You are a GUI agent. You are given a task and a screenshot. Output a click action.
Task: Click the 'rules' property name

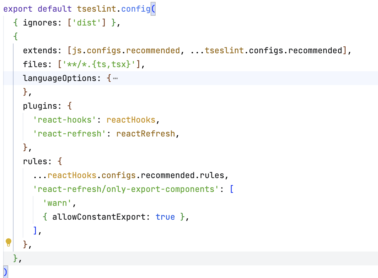(35, 161)
